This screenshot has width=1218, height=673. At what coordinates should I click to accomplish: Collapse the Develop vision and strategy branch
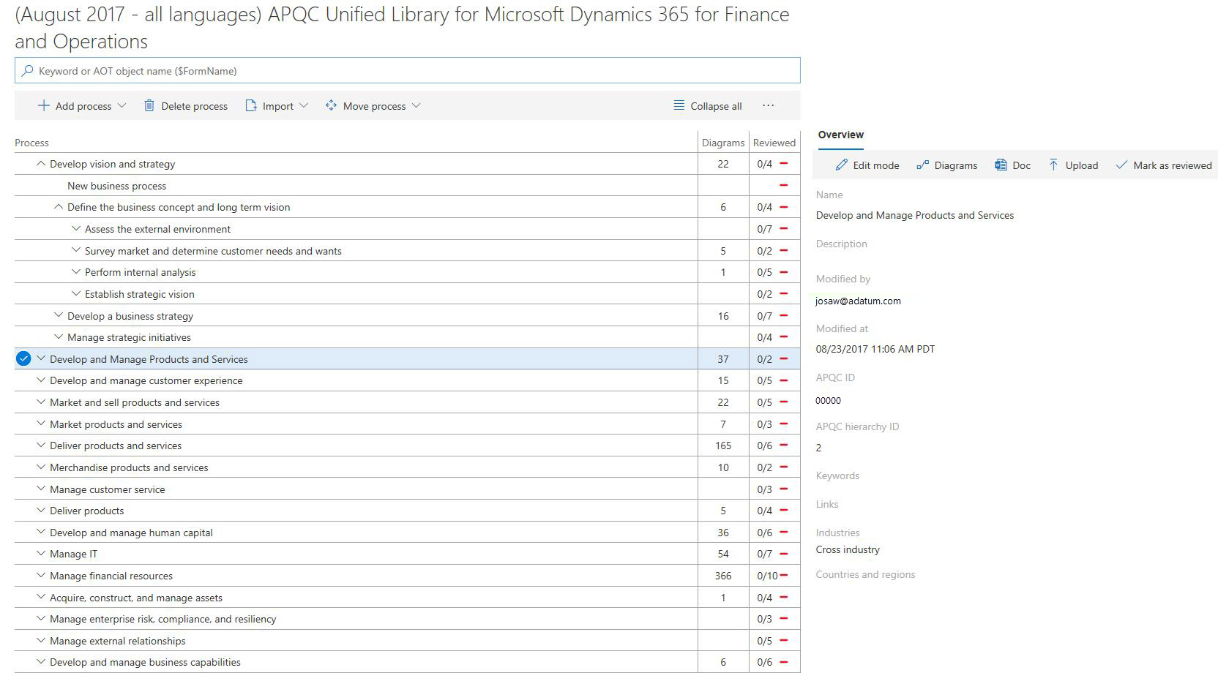(41, 164)
